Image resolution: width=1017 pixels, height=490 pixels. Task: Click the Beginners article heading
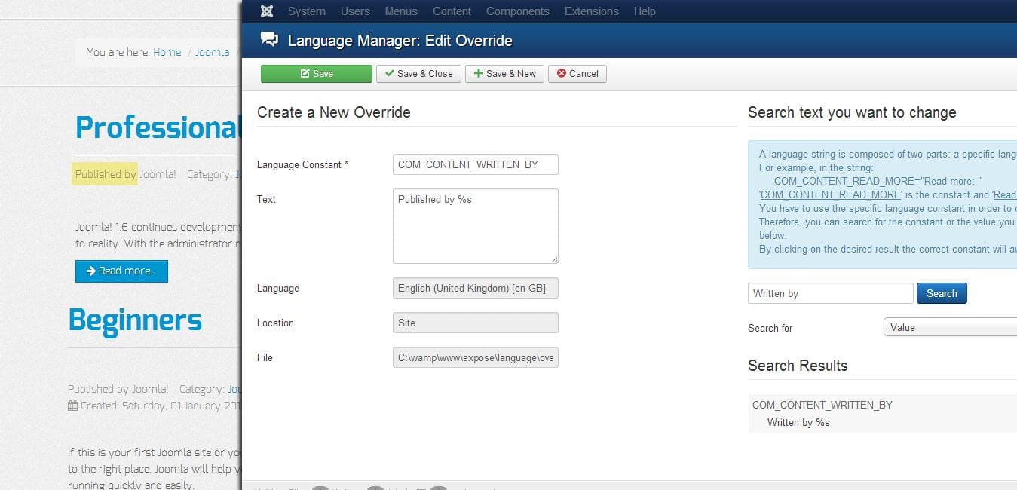click(135, 320)
